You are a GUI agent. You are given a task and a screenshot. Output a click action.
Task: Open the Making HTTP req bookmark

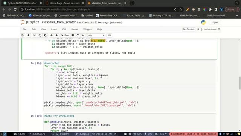tap(161, 15)
